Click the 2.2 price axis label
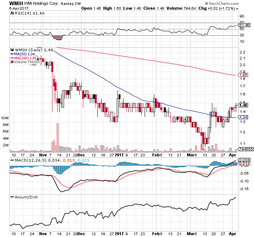The image size is (254, 237). [x=242, y=52]
